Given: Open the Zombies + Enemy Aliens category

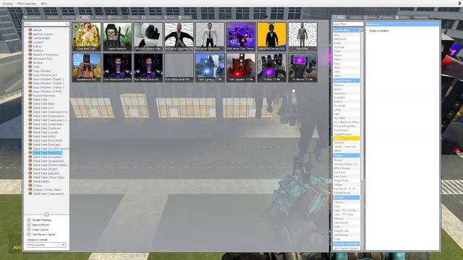Looking at the screenshot, I should click(x=47, y=189).
